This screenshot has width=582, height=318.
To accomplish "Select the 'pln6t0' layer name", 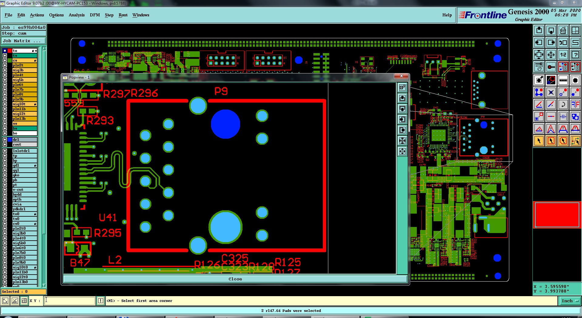I will (25, 248).
